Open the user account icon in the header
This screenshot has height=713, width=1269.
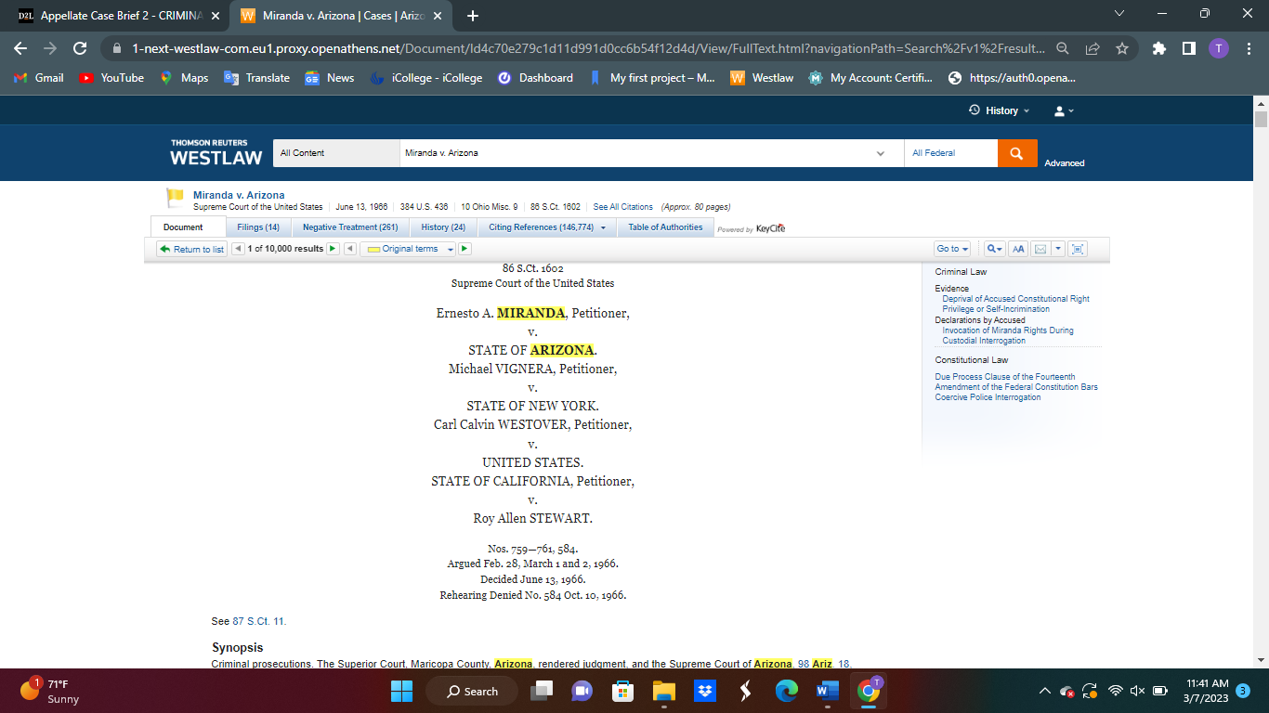point(1060,110)
